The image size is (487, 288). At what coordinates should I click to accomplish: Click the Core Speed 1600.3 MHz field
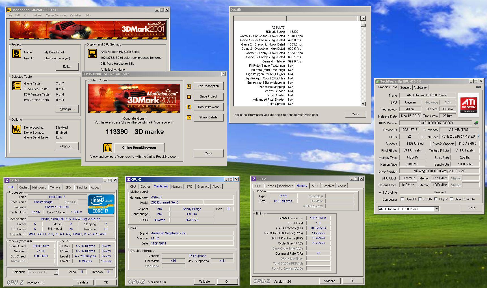pyautogui.click(x=41, y=246)
